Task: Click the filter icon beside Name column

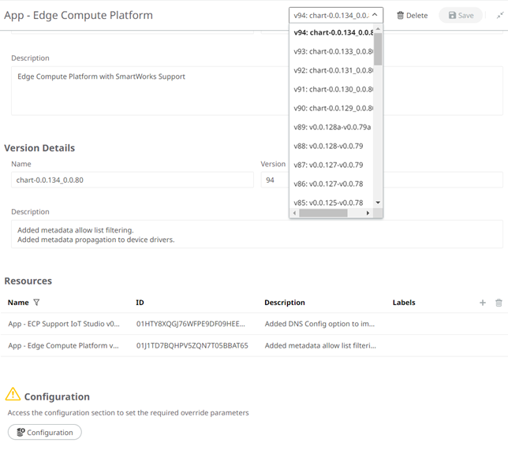Action: (x=36, y=303)
